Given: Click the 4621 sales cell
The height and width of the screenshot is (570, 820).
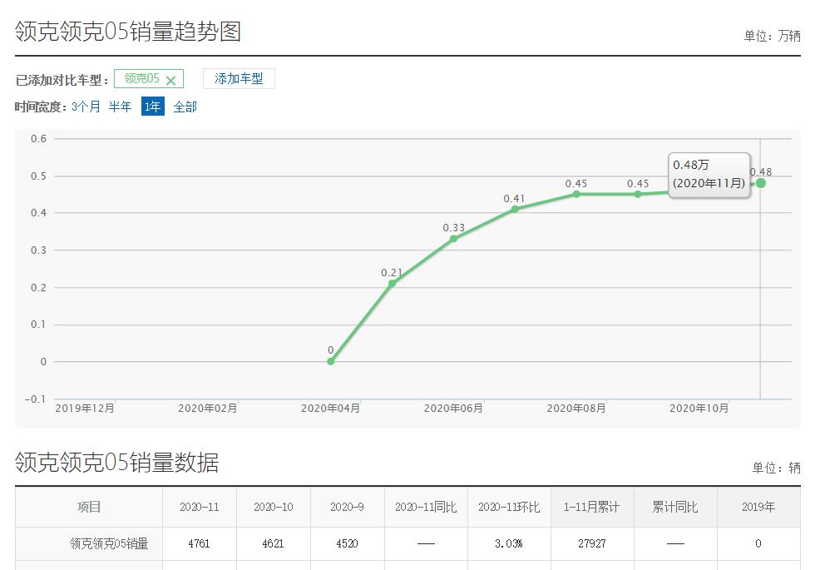Looking at the screenshot, I should pos(273,543).
